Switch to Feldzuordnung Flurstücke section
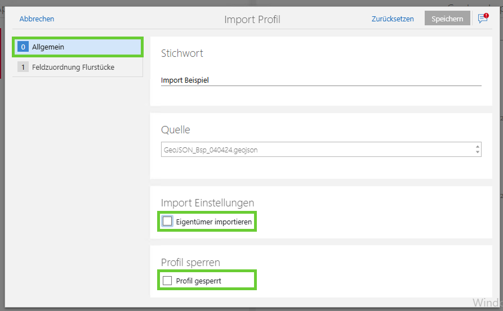 pos(78,67)
